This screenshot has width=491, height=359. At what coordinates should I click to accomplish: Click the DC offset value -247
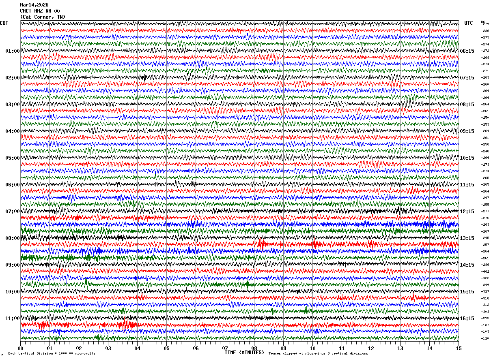(485, 198)
